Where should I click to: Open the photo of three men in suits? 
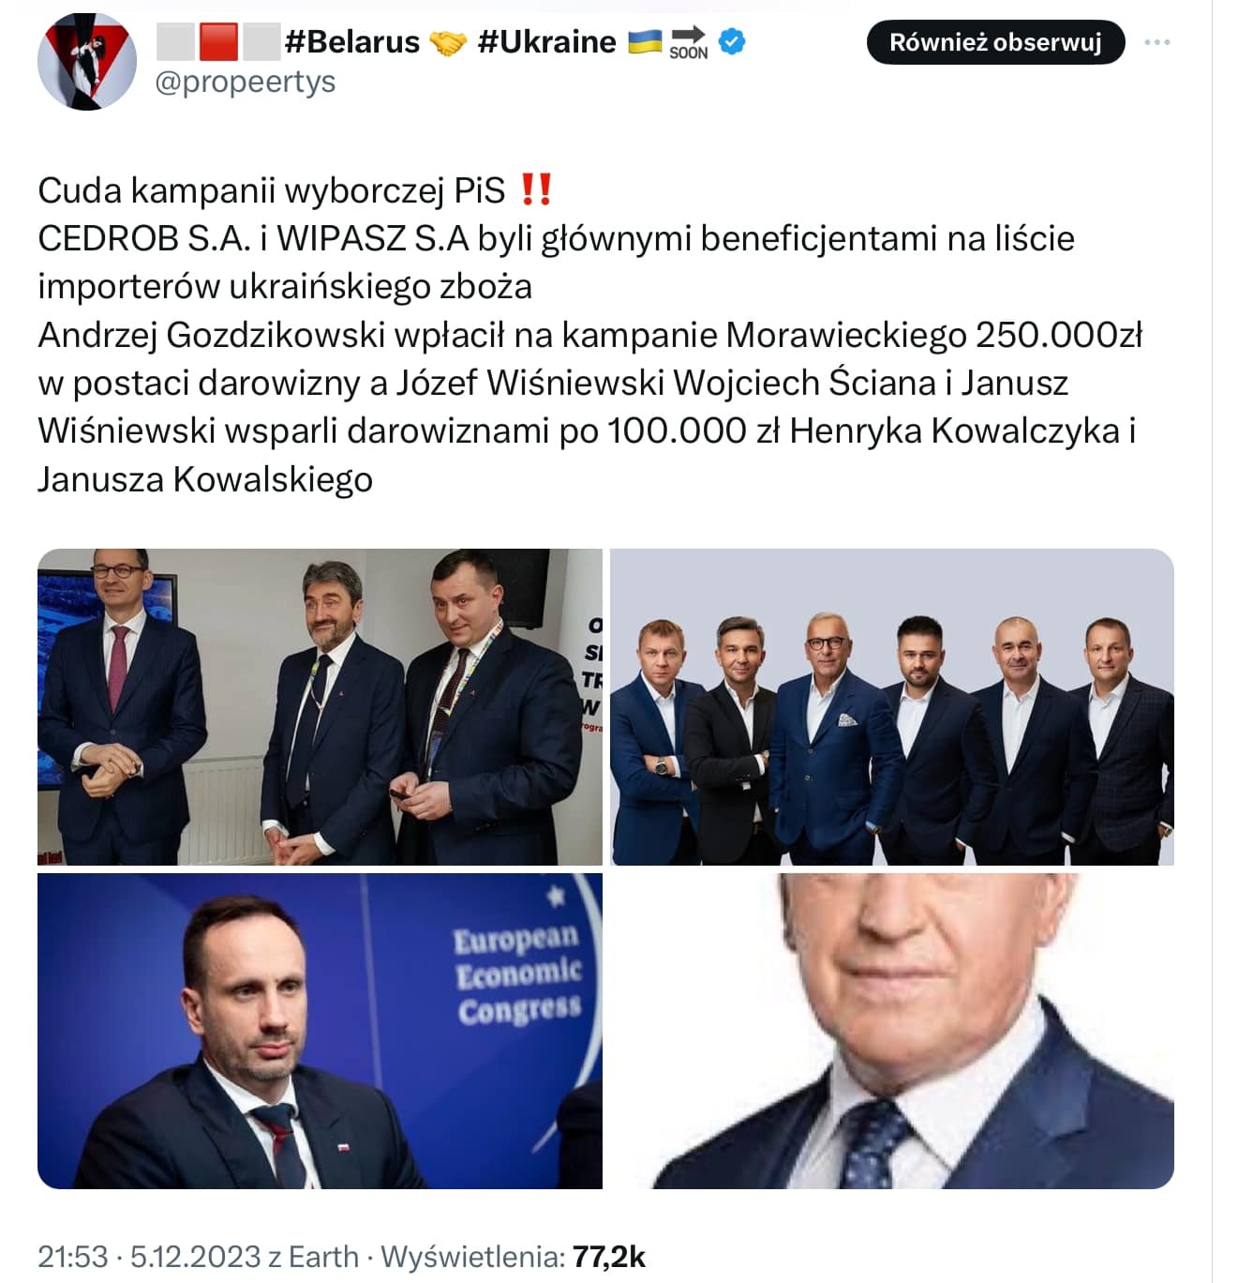click(320, 706)
